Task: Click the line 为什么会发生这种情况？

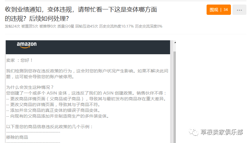Action: coord(30,87)
